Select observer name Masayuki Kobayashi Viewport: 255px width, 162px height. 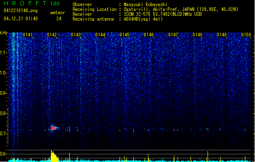[x=146, y=4]
